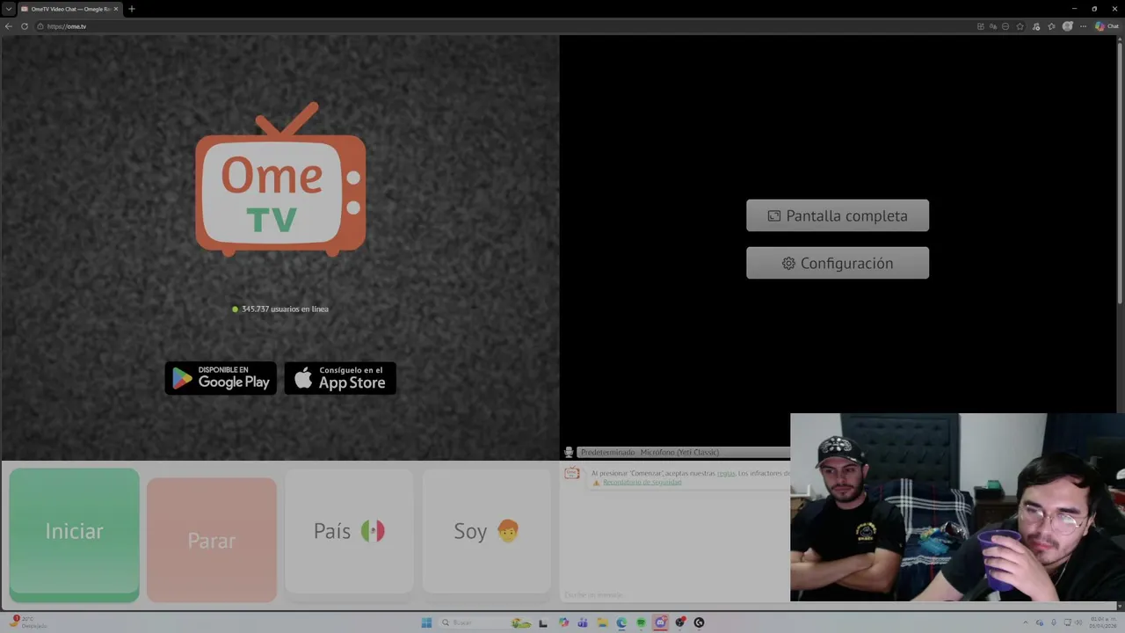1125x633 pixels.
Task: Open the browser apps icon in address bar
Action: (x=981, y=26)
